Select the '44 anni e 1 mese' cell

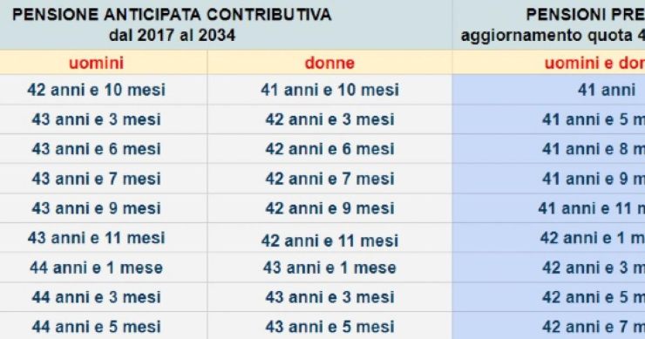pyautogui.click(x=96, y=268)
